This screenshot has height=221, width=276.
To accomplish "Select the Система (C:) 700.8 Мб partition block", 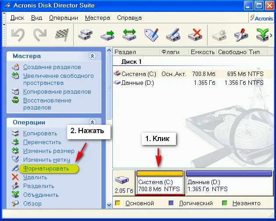I will [x=160, y=183].
